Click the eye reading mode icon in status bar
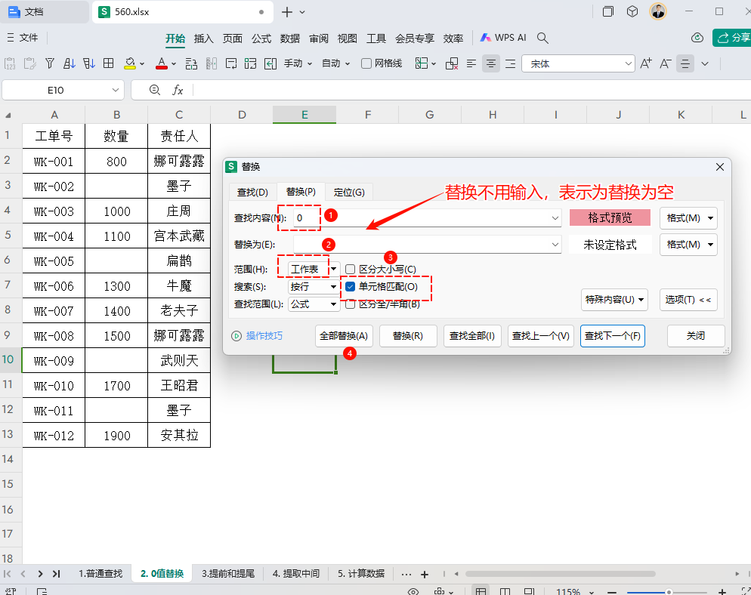Viewport: 751px width, 595px height. 413,592
